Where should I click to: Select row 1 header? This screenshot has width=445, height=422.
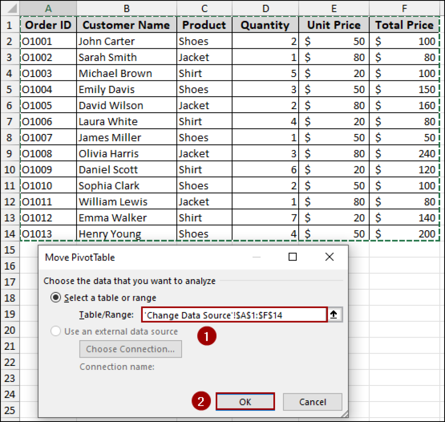click(x=10, y=25)
